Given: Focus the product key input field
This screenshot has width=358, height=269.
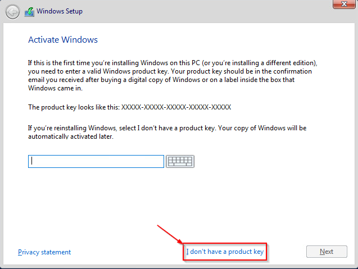Looking at the screenshot, I should pyautogui.click(x=96, y=161).
